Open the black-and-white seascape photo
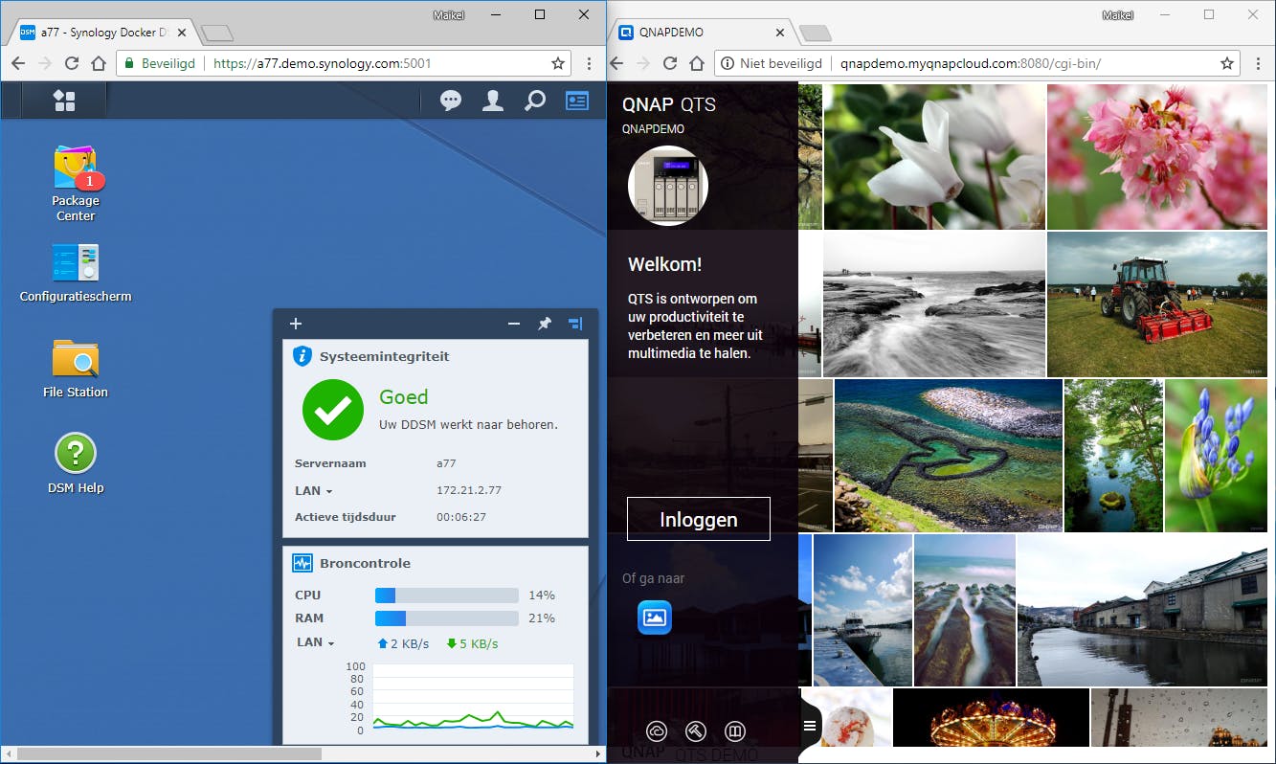The height and width of the screenshot is (764, 1276). tap(934, 304)
